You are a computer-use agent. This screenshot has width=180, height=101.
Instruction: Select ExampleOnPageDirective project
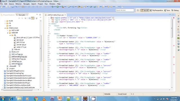[x=15, y=71]
